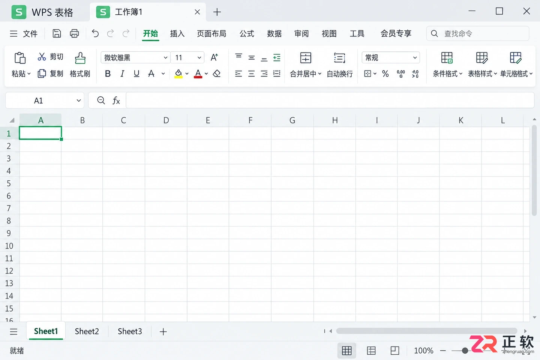The height and width of the screenshot is (360, 540).
Task: Toggle italic formatting
Action: pyautogui.click(x=122, y=73)
